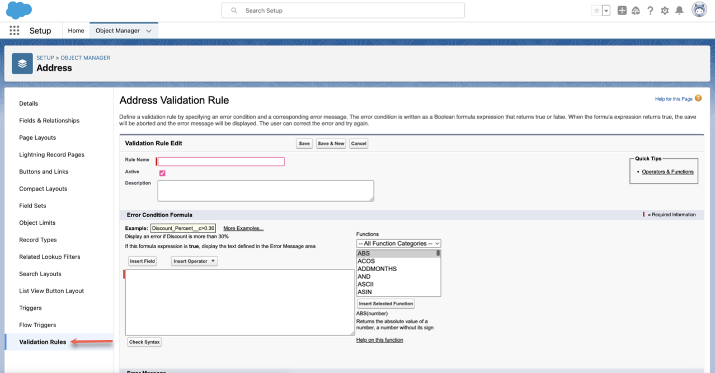Open the Help for this Page link
Viewport: 715px width, 373px height.
click(x=674, y=99)
